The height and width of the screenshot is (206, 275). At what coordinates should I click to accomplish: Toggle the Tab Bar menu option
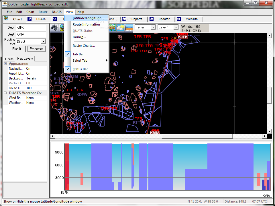pyautogui.click(x=78, y=54)
